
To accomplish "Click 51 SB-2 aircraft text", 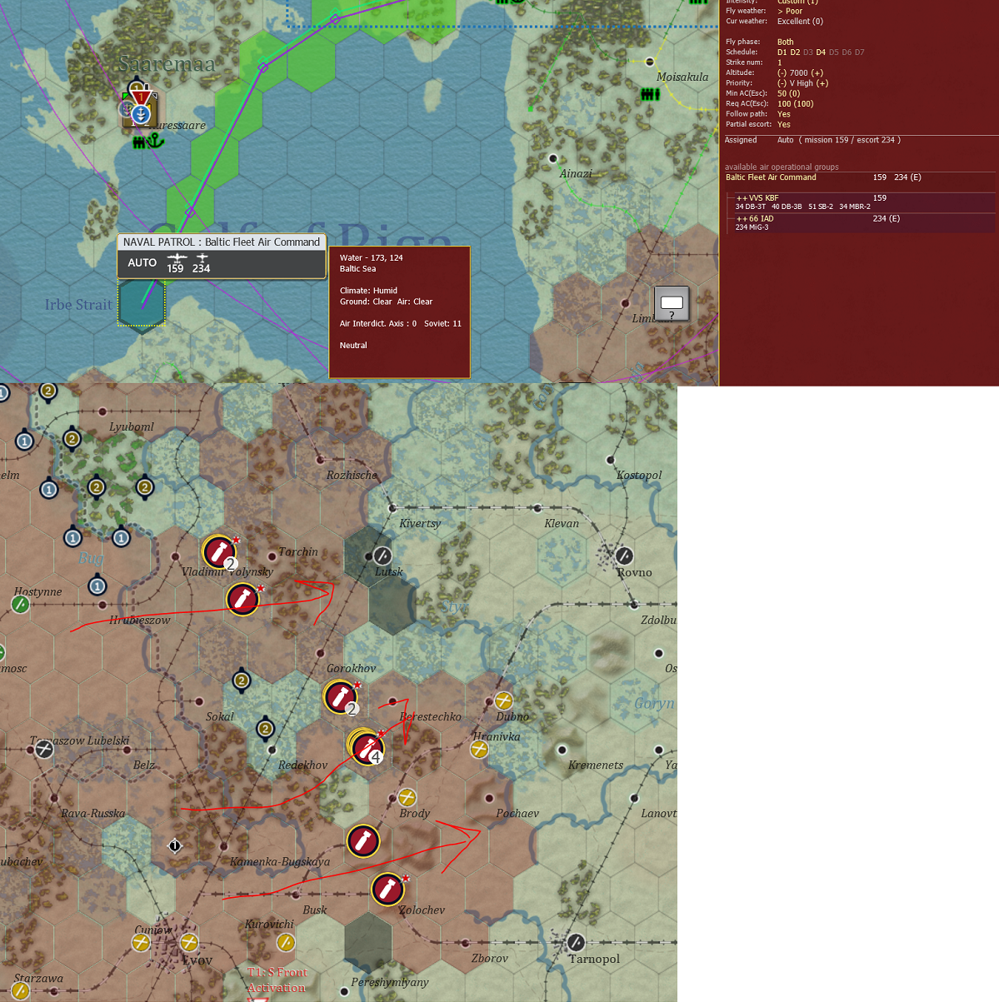I will click(821, 207).
